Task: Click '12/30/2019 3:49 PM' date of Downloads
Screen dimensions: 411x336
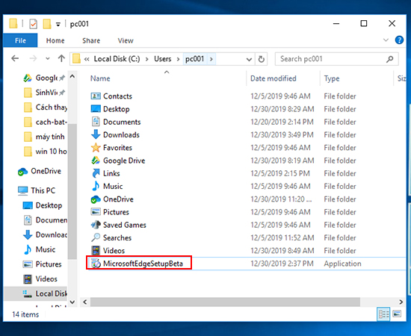Action: click(282, 135)
